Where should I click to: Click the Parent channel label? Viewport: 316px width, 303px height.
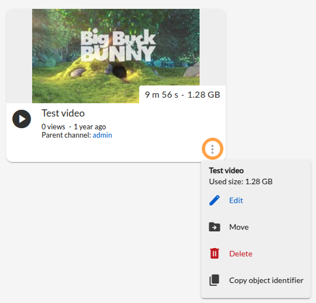[x=67, y=135]
